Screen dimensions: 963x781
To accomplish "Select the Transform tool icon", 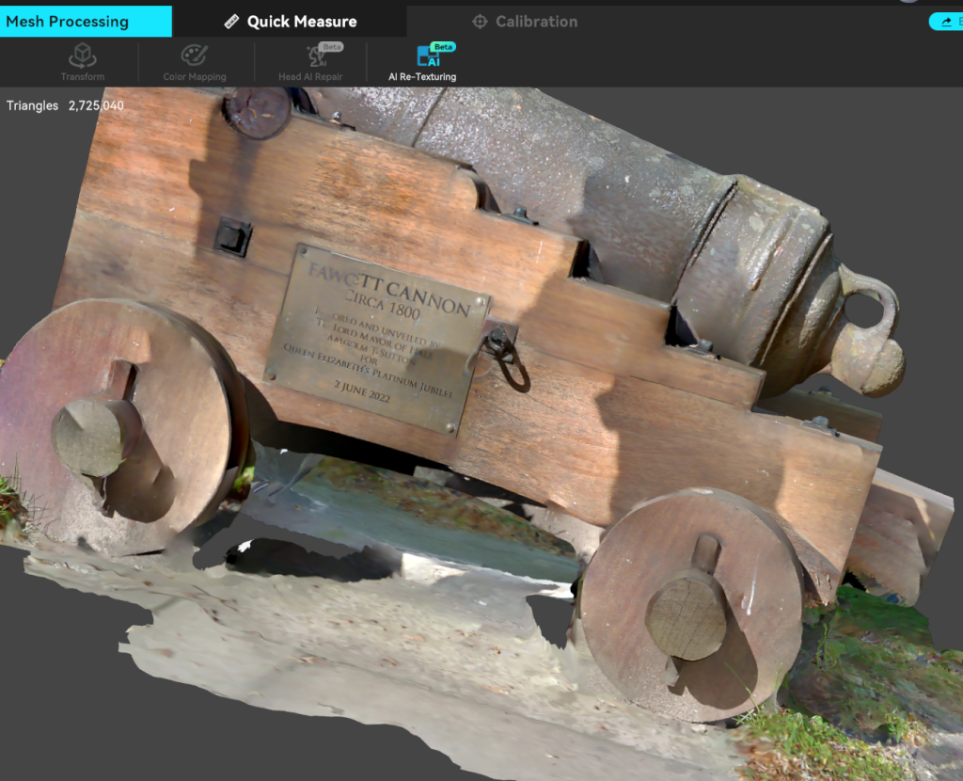I will click(83, 55).
